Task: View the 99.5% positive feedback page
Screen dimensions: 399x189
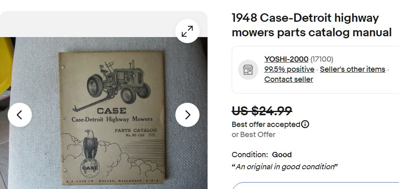Action: (x=289, y=69)
